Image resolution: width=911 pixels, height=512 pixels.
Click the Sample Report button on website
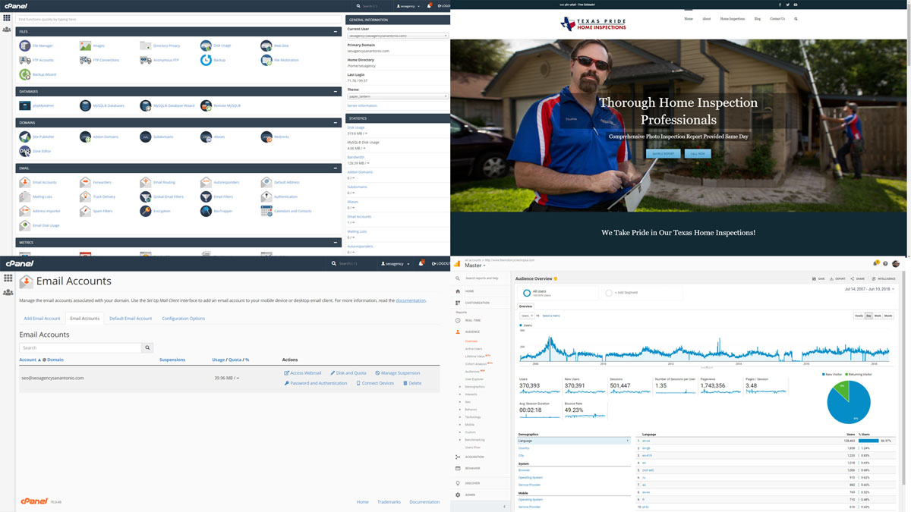point(663,153)
